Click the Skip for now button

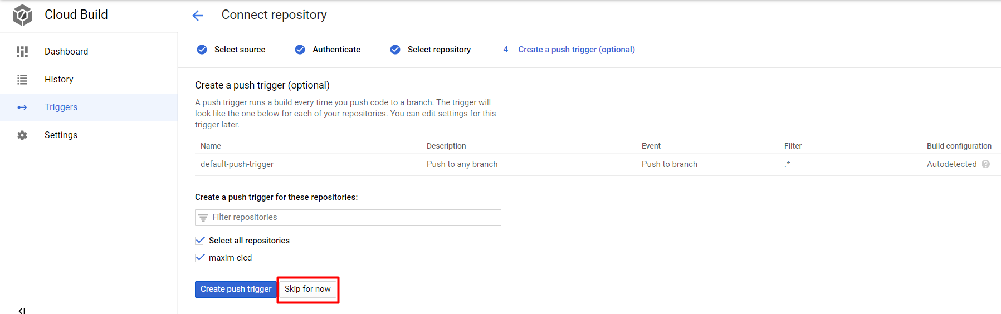[307, 290]
